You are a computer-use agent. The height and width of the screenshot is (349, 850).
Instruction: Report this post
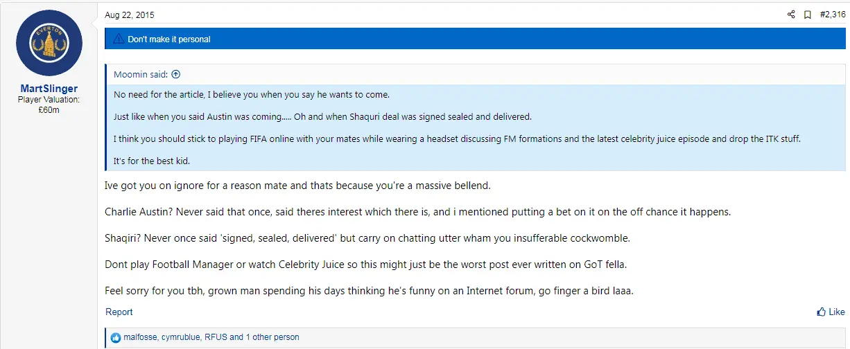click(x=119, y=312)
